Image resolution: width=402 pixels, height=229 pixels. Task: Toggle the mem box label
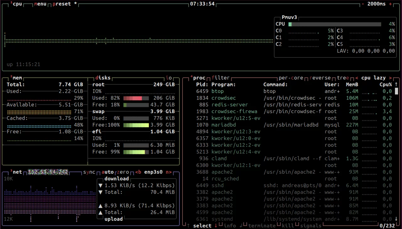[x=16, y=78]
